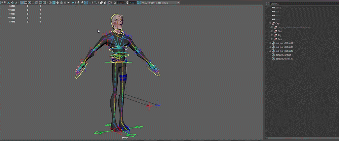Expand cap_rig_v068:set1 in the outliner
This screenshot has width=339, height=141.
pyautogui.click(x=270, y=43)
